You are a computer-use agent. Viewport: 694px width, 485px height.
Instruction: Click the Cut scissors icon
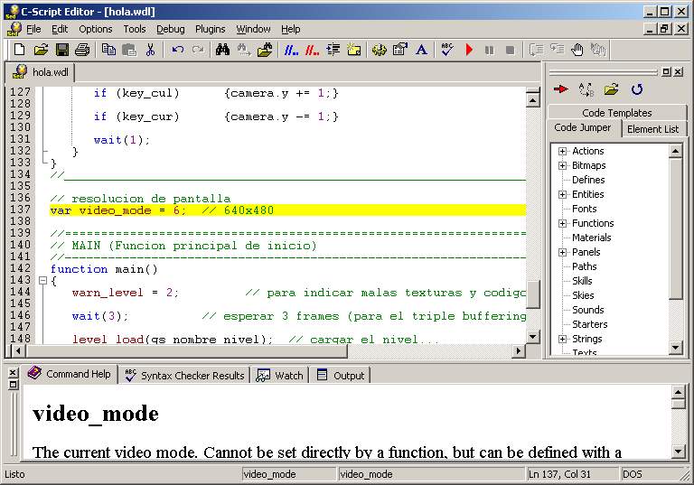(x=150, y=50)
